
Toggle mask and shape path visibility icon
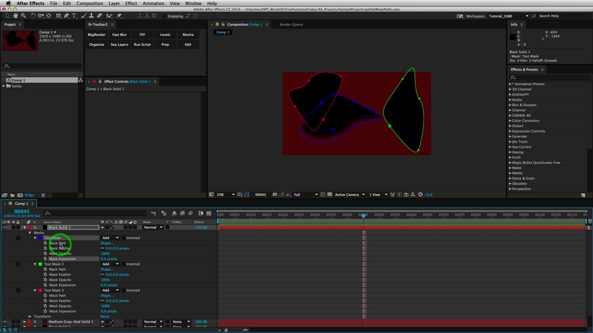(246, 195)
